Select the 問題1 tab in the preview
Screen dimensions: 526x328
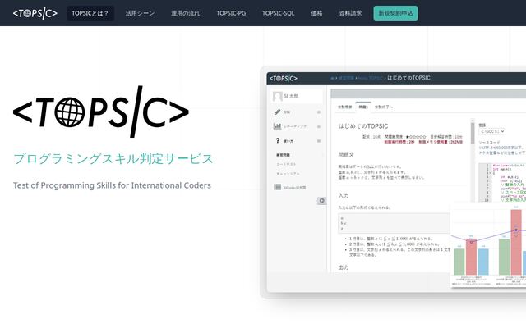(363, 107)
